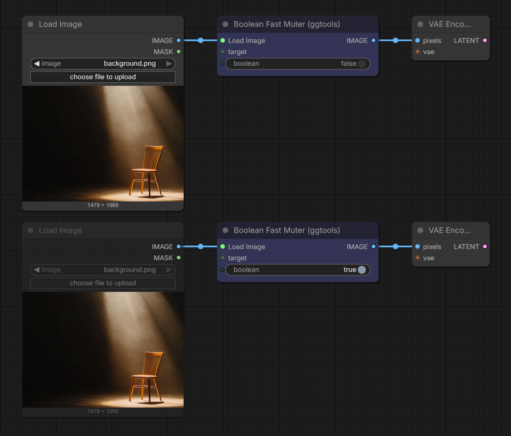Click boolean input dot on bottom Muter
The height and width of the screenshot is (436, 511).
223,270
